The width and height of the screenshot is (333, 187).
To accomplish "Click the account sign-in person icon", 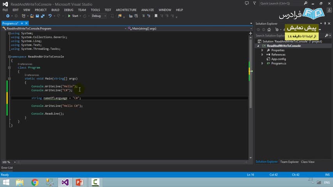I will pyautogui.click(x=329, y=10).
